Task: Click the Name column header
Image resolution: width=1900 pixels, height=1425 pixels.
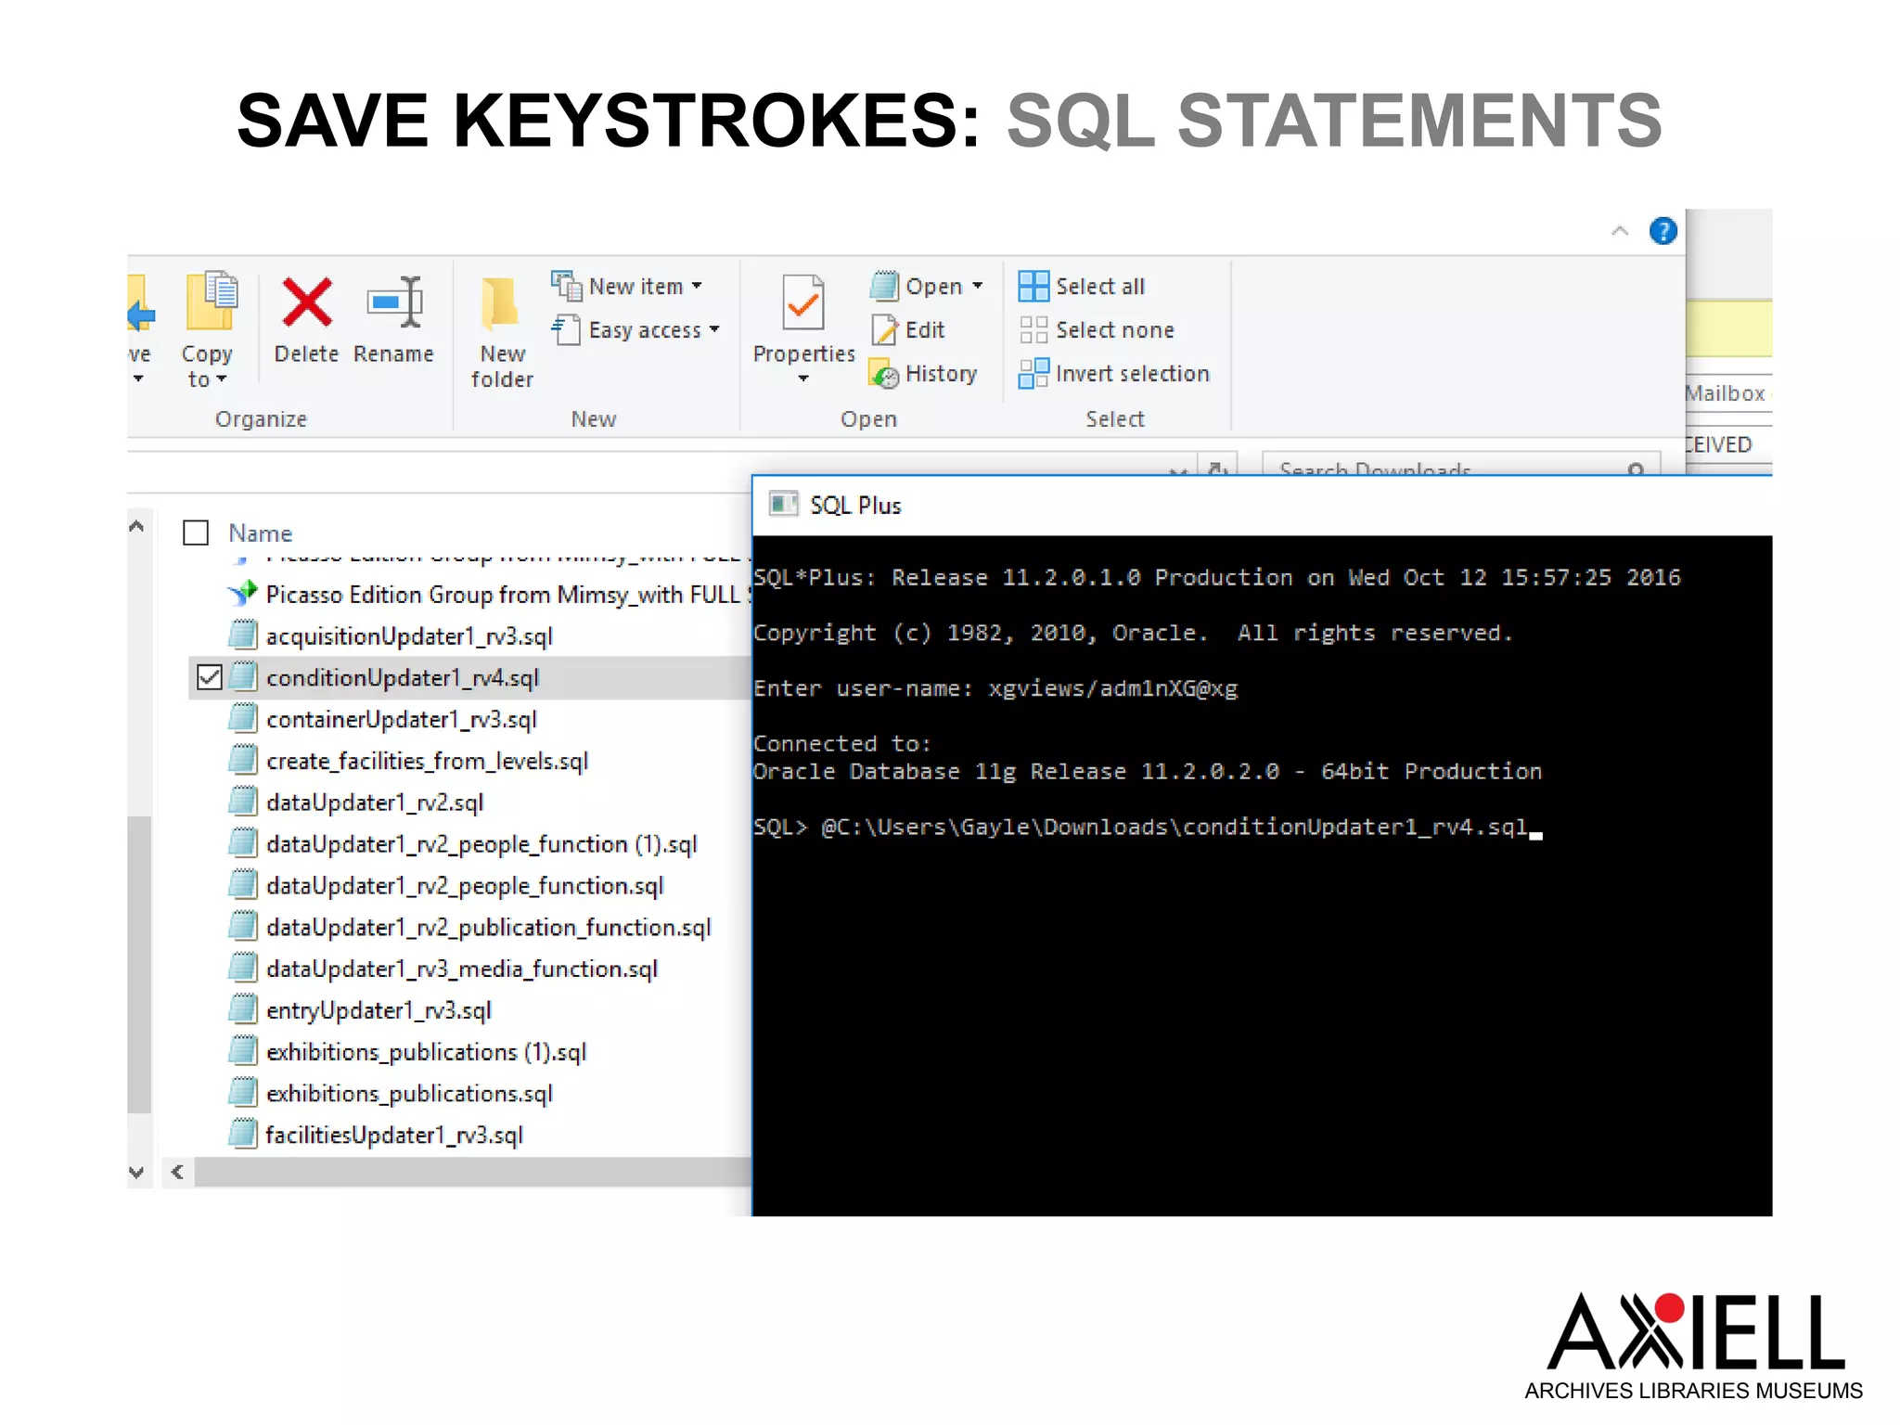Action: pyautogui.click(x=261, y=533)
